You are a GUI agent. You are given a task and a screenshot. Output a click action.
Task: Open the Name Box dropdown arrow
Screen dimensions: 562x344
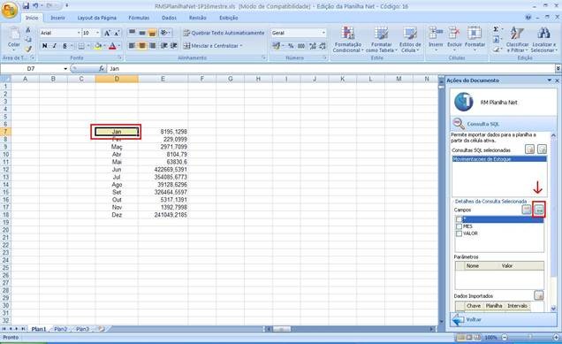click(65, 68)
